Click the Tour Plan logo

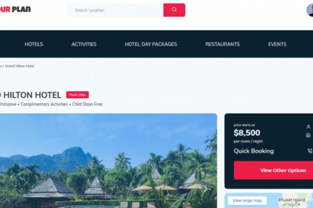click(x=15, y=10)
